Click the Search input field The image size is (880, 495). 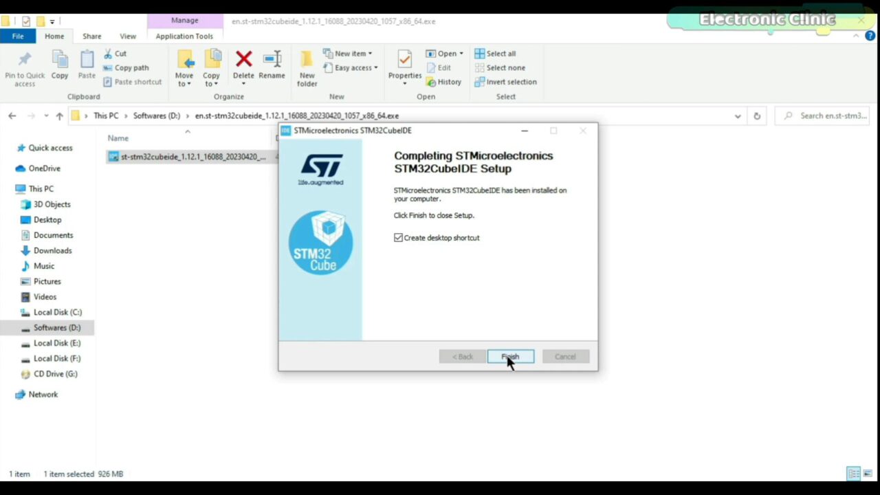[x=822, y=116]
